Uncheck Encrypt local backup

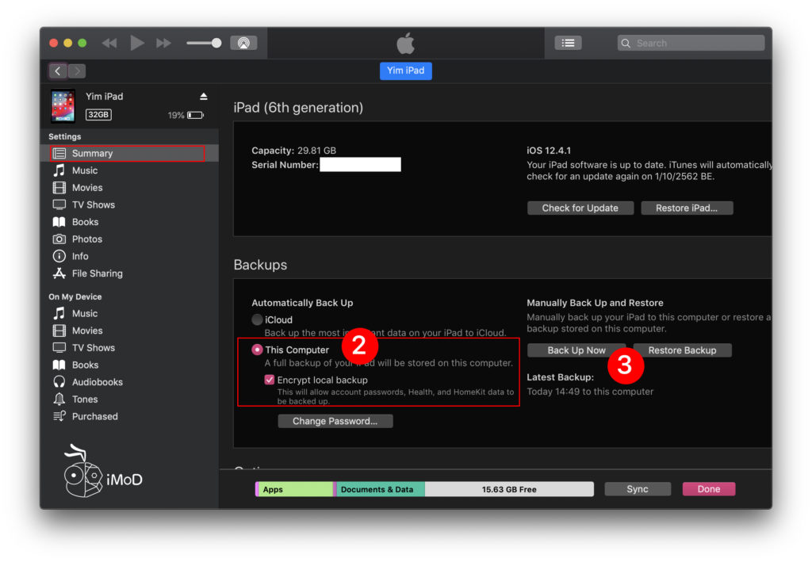pos(270,380)
